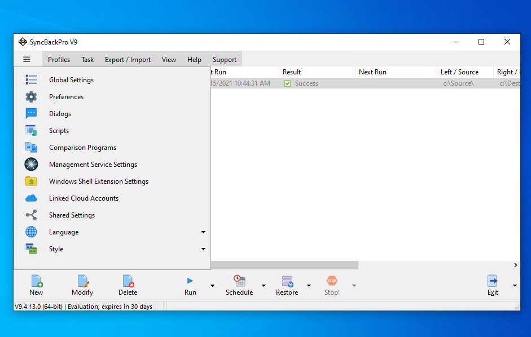This screenshot has width=531, height=337.
Task: Expand the Language submenu arrow
Action: [x=203, y=232]
